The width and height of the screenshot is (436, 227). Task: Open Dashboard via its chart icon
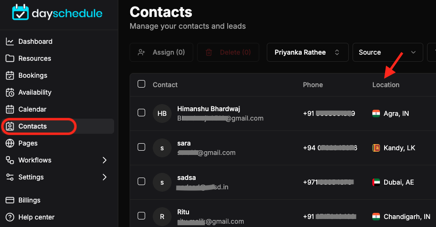pyautogui.click(x=10, y=41)
